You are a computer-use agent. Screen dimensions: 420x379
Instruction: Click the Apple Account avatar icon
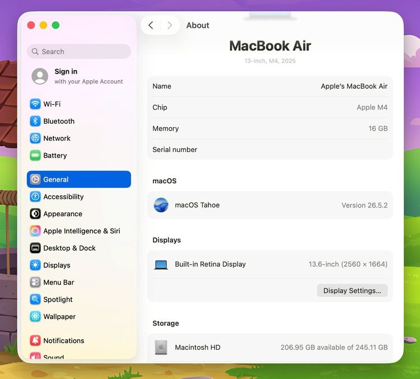[40, 76]
